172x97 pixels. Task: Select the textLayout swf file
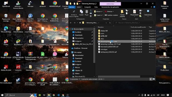coord(109,52)
